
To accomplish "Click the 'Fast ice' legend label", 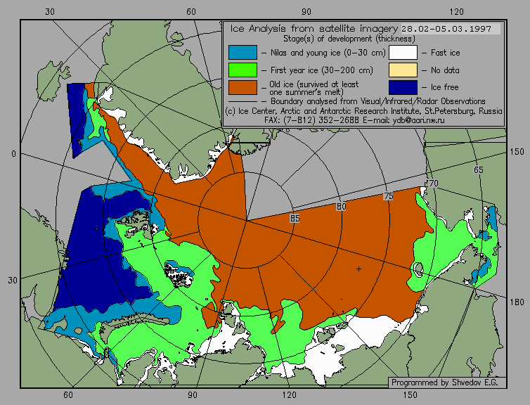I will [x=445, y=53].
